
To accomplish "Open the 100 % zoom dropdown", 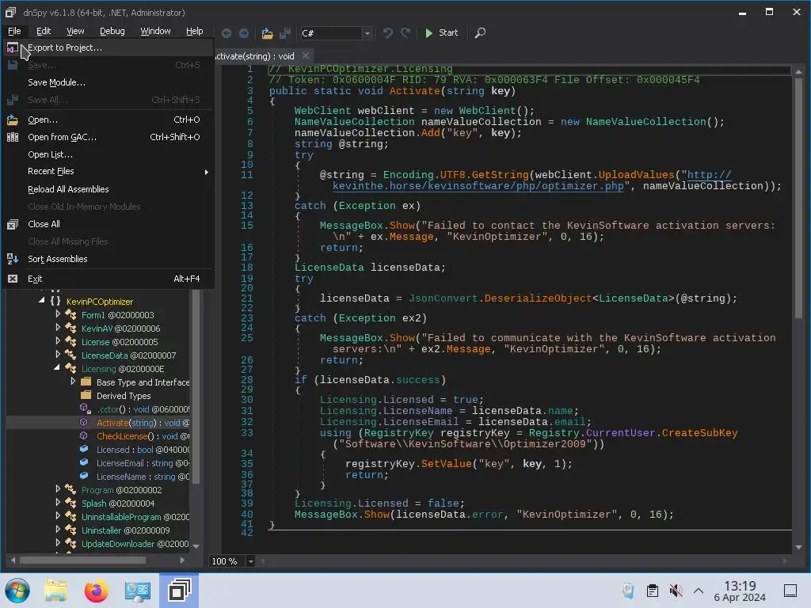I will [250, 561].
